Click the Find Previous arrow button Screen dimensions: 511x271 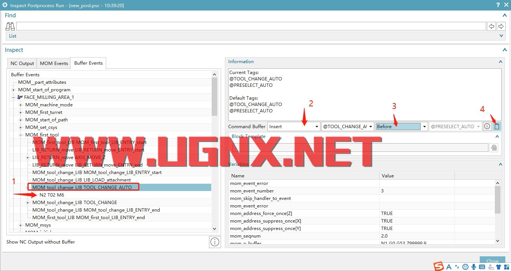(x=491, y=26)
